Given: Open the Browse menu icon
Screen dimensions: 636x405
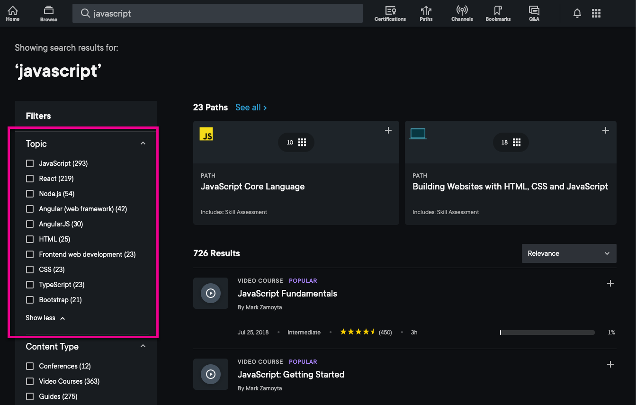Looking at the screenshot, I should 48,13.
